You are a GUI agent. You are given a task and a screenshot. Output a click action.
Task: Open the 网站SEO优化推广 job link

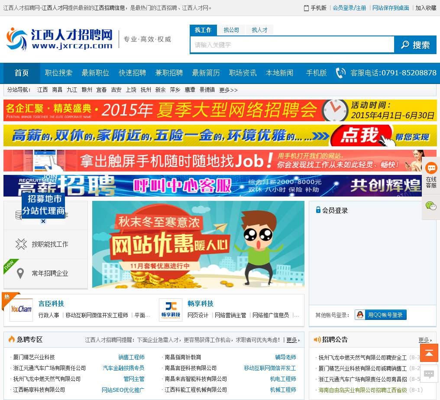click(x=123, y=390)
